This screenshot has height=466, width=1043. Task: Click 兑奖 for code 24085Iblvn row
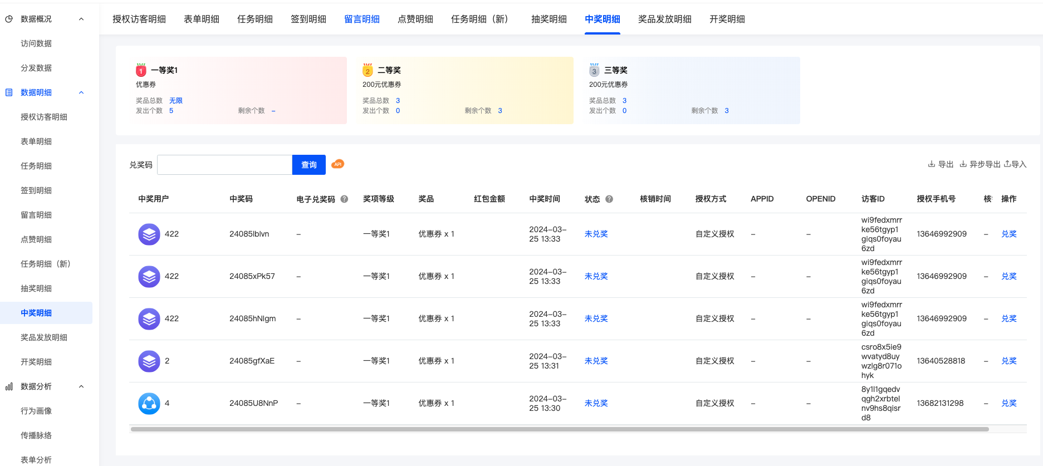pyautogui.click(x=1009, y=234)
